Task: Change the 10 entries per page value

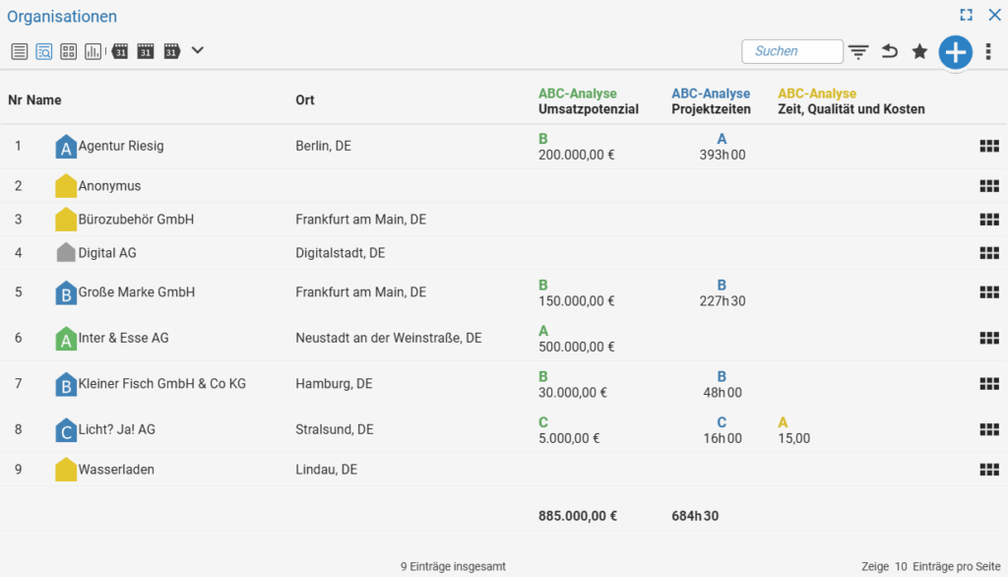Action: click(x=901, y=567)
